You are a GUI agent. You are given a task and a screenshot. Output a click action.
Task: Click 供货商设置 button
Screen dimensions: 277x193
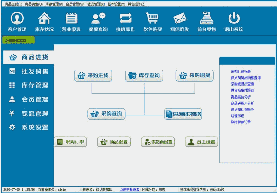tap(158, 142)
